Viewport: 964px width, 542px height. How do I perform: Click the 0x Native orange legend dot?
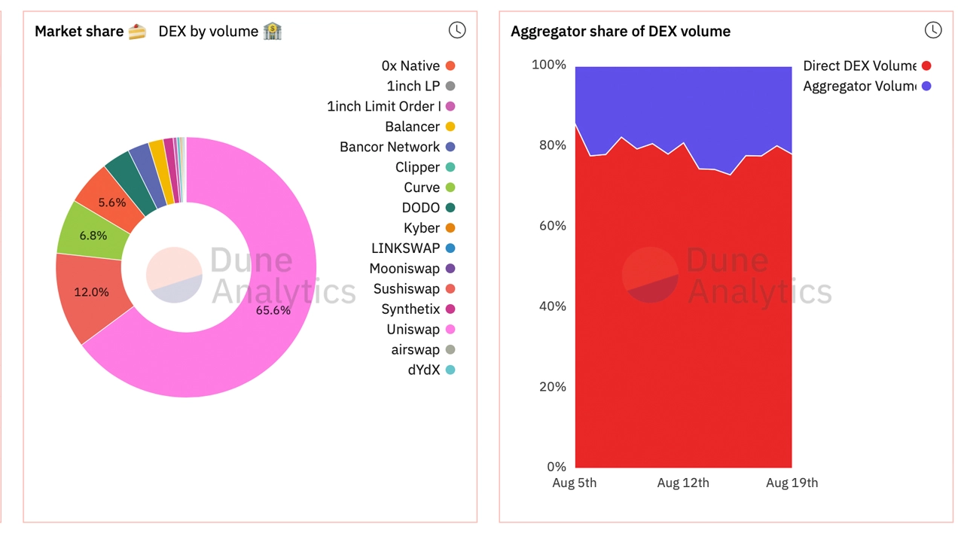pyautogui.click(x=450, y=65)
